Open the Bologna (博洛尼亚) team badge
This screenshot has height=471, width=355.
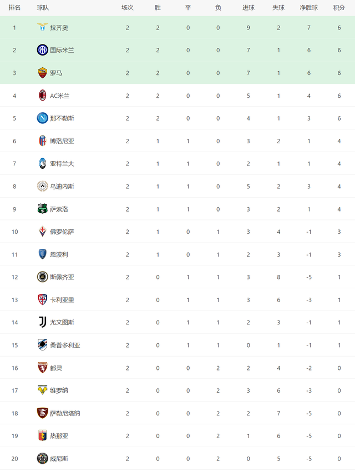[42, 141]
